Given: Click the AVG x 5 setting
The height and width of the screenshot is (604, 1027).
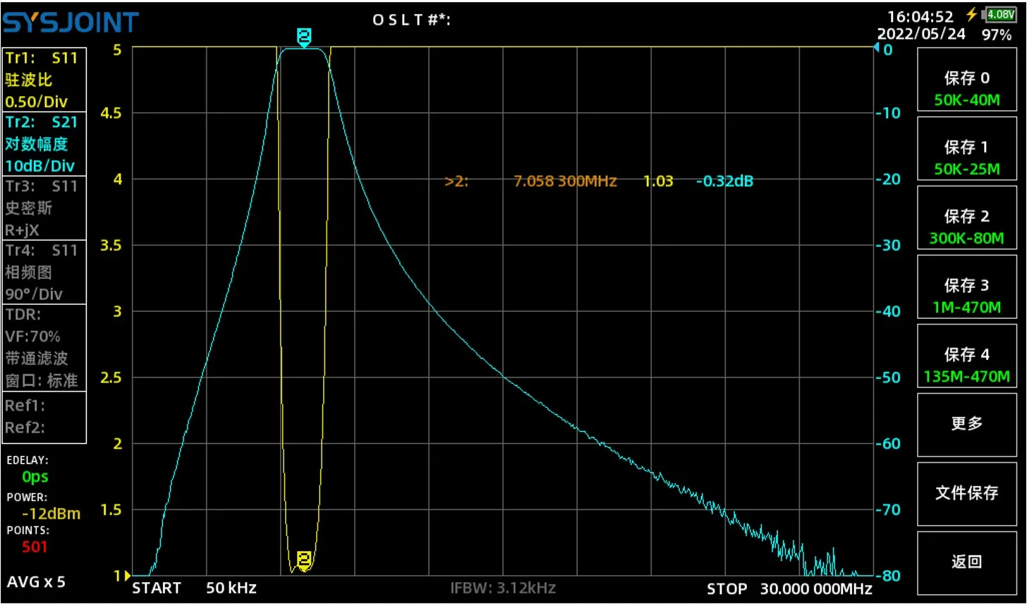Looking at the screenshot, I should (x=36, y=582).
